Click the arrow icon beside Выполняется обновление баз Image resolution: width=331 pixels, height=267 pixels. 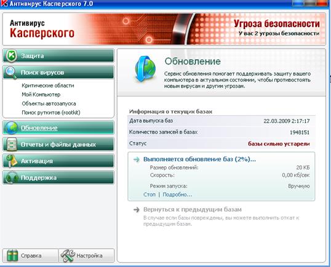(137, 160)
